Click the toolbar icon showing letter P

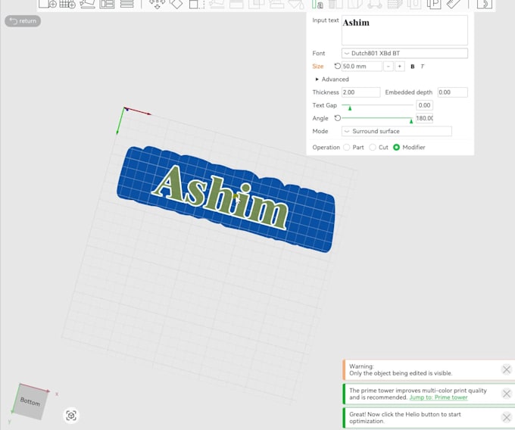[x=434, y=3]
